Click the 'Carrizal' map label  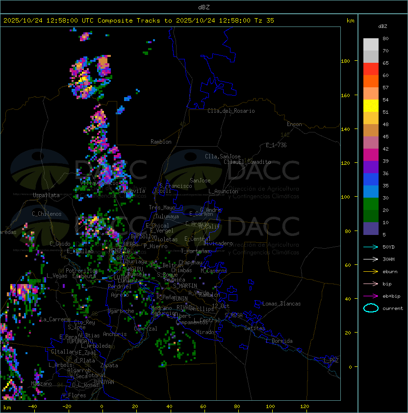[146, 329]
